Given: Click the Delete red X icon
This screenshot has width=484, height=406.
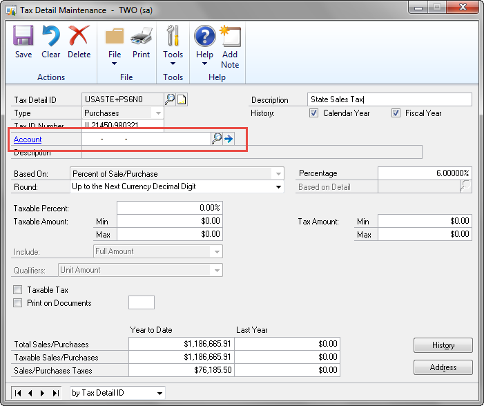Looking at the screenshot, I should pos(79,35).
